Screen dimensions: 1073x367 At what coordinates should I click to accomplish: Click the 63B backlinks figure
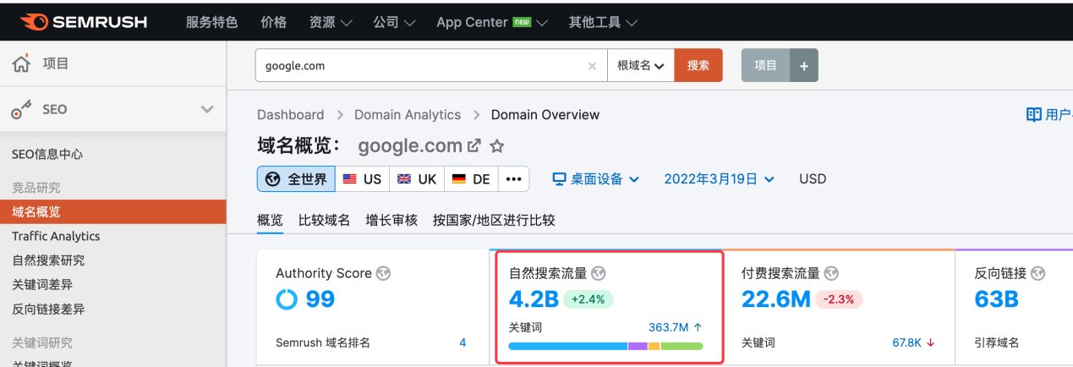click(997, 299)
